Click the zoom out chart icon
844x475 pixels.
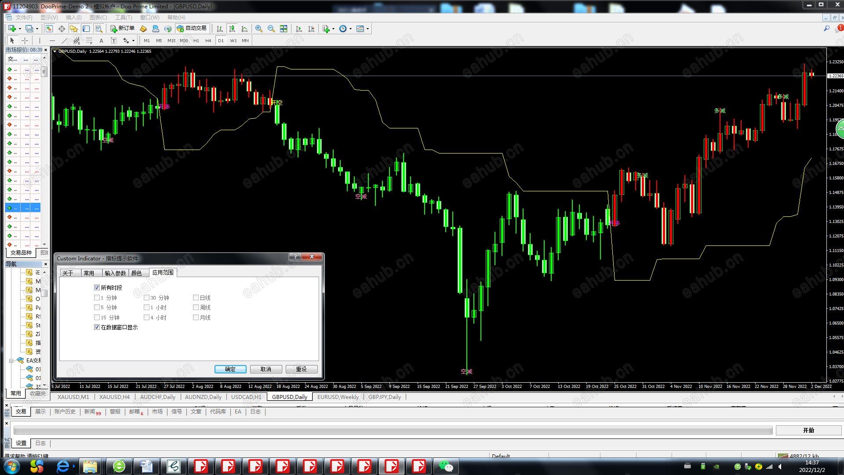point(271,29)
